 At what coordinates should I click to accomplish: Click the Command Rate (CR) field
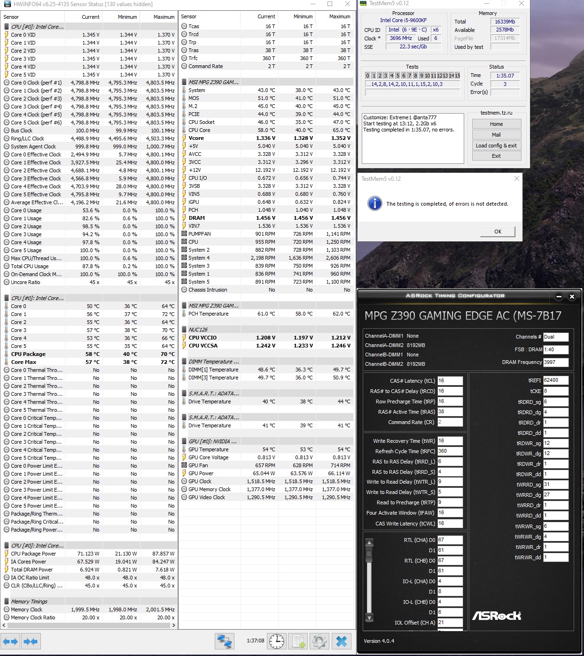coord(450,422)
